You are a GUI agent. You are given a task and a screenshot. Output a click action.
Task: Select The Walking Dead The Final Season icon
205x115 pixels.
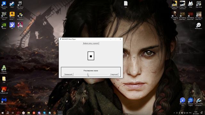199,16
